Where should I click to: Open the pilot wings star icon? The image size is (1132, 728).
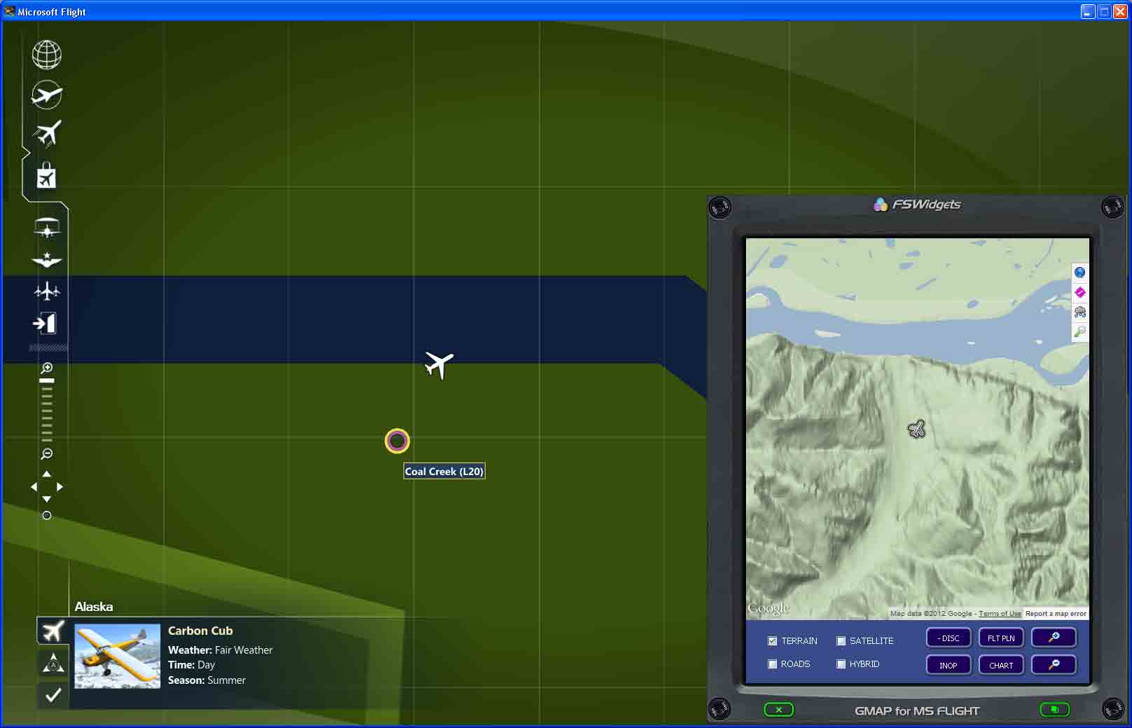47,260
